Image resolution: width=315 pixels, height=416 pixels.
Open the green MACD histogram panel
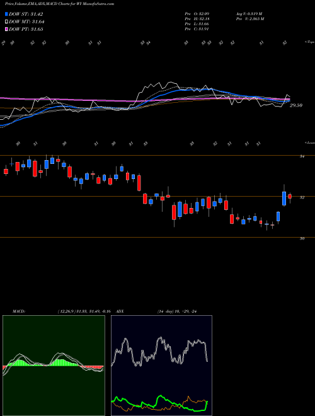coord(54,366)
